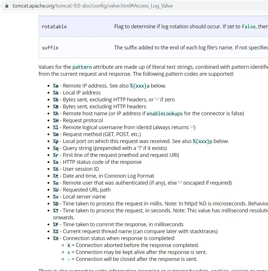This screenshot has width=268, height=271.
Task: Click the 'enableLookups' code text
Action: 164,114
